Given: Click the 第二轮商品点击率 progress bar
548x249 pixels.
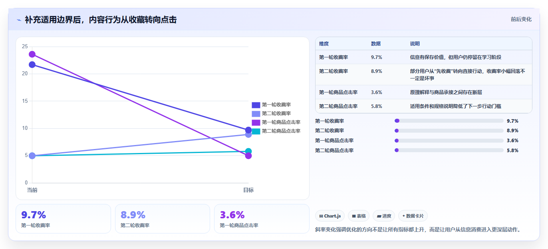Looking at the screenshot, I should [449, 150].
